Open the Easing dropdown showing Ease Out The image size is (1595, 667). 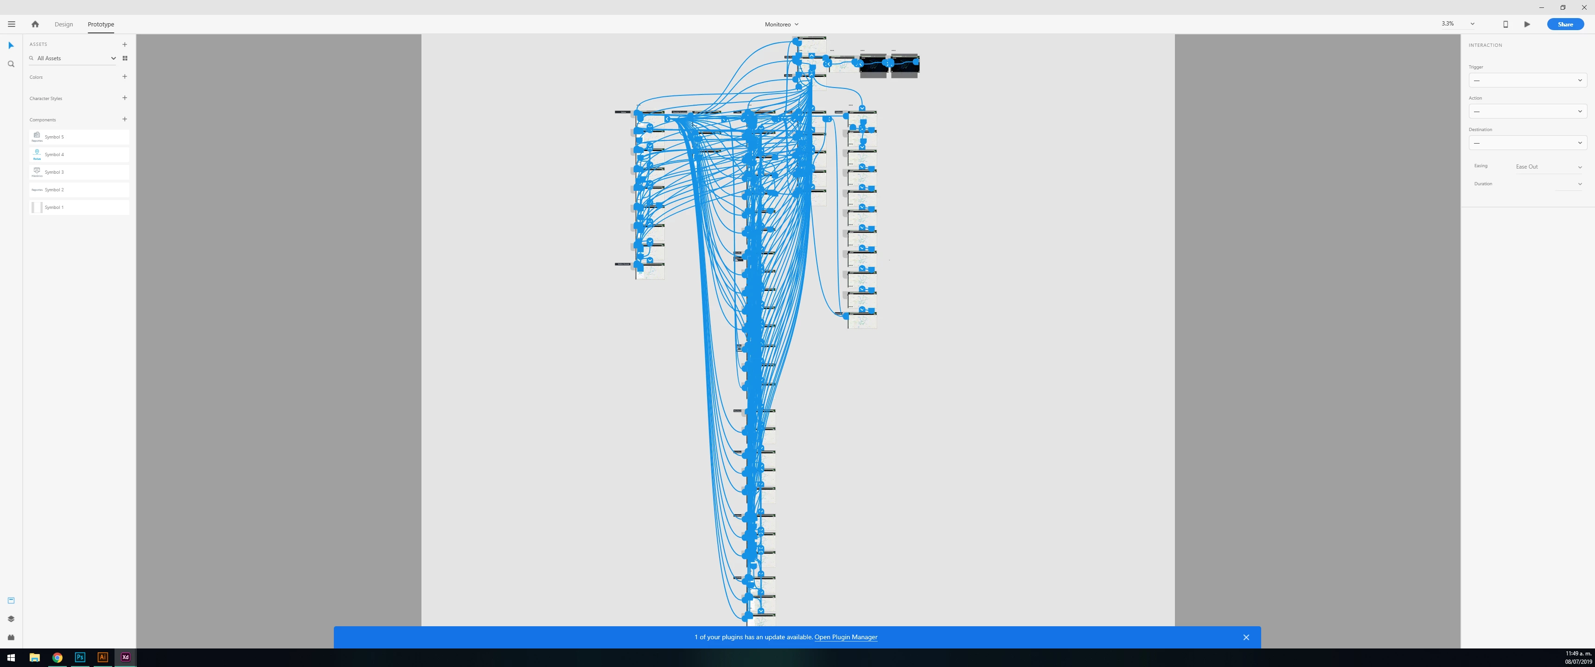click(x=1548, y=166)
